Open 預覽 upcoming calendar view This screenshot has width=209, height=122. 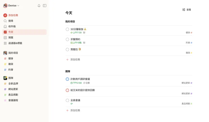pos(11,38)
